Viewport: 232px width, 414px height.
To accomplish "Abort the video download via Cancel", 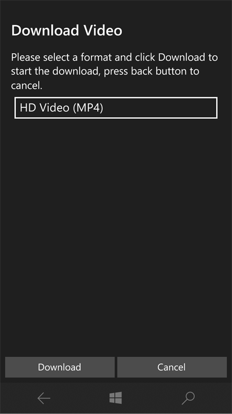I will (x=172, y=367).
